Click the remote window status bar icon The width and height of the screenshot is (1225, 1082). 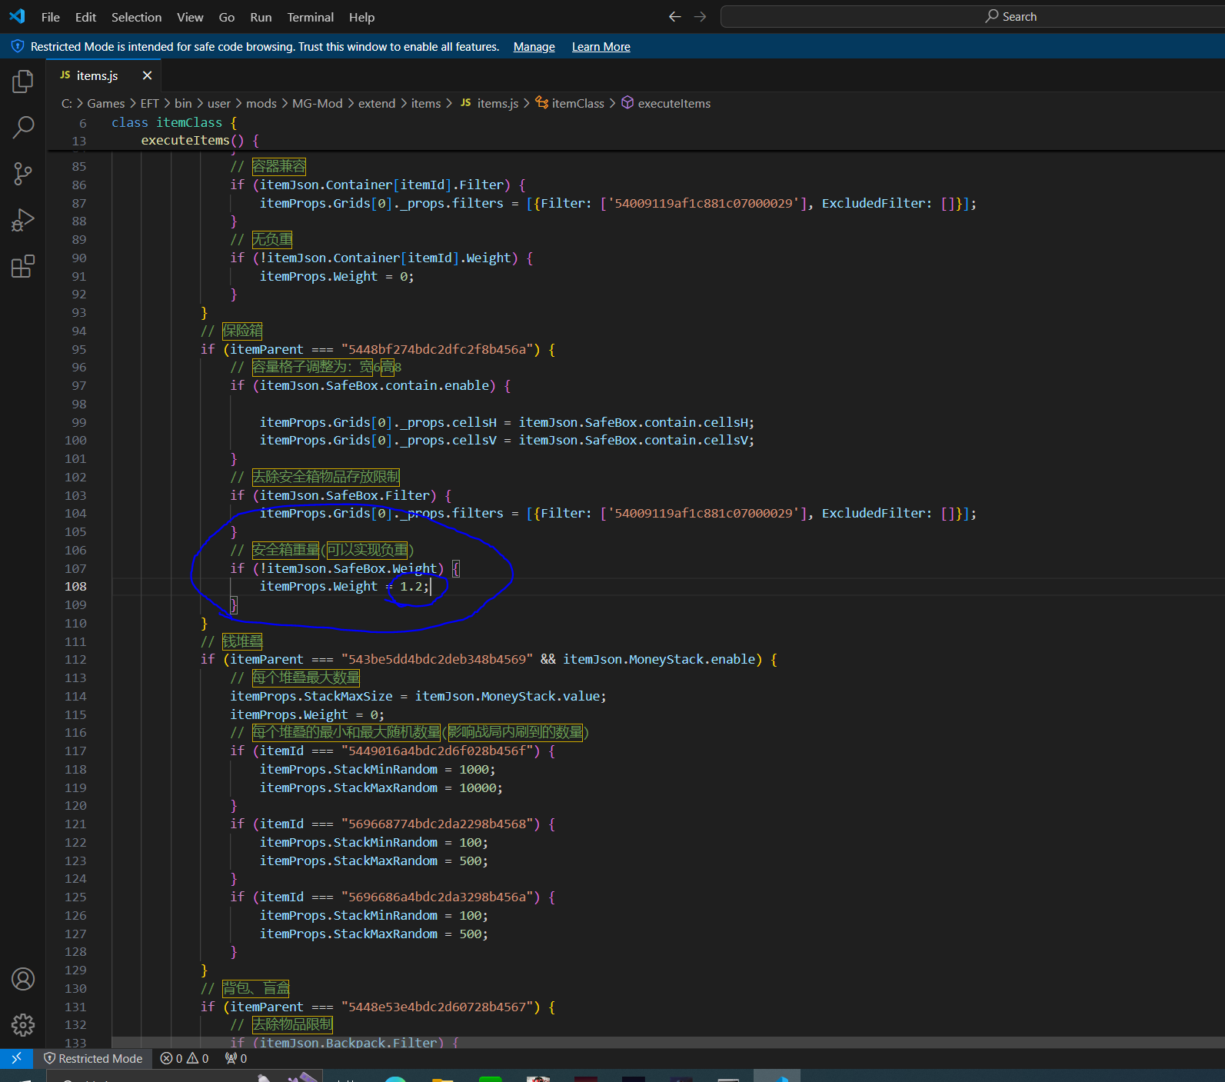[x=16, y=1058]
